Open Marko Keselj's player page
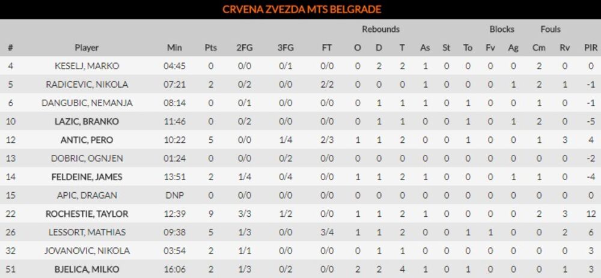 (87, 66)
